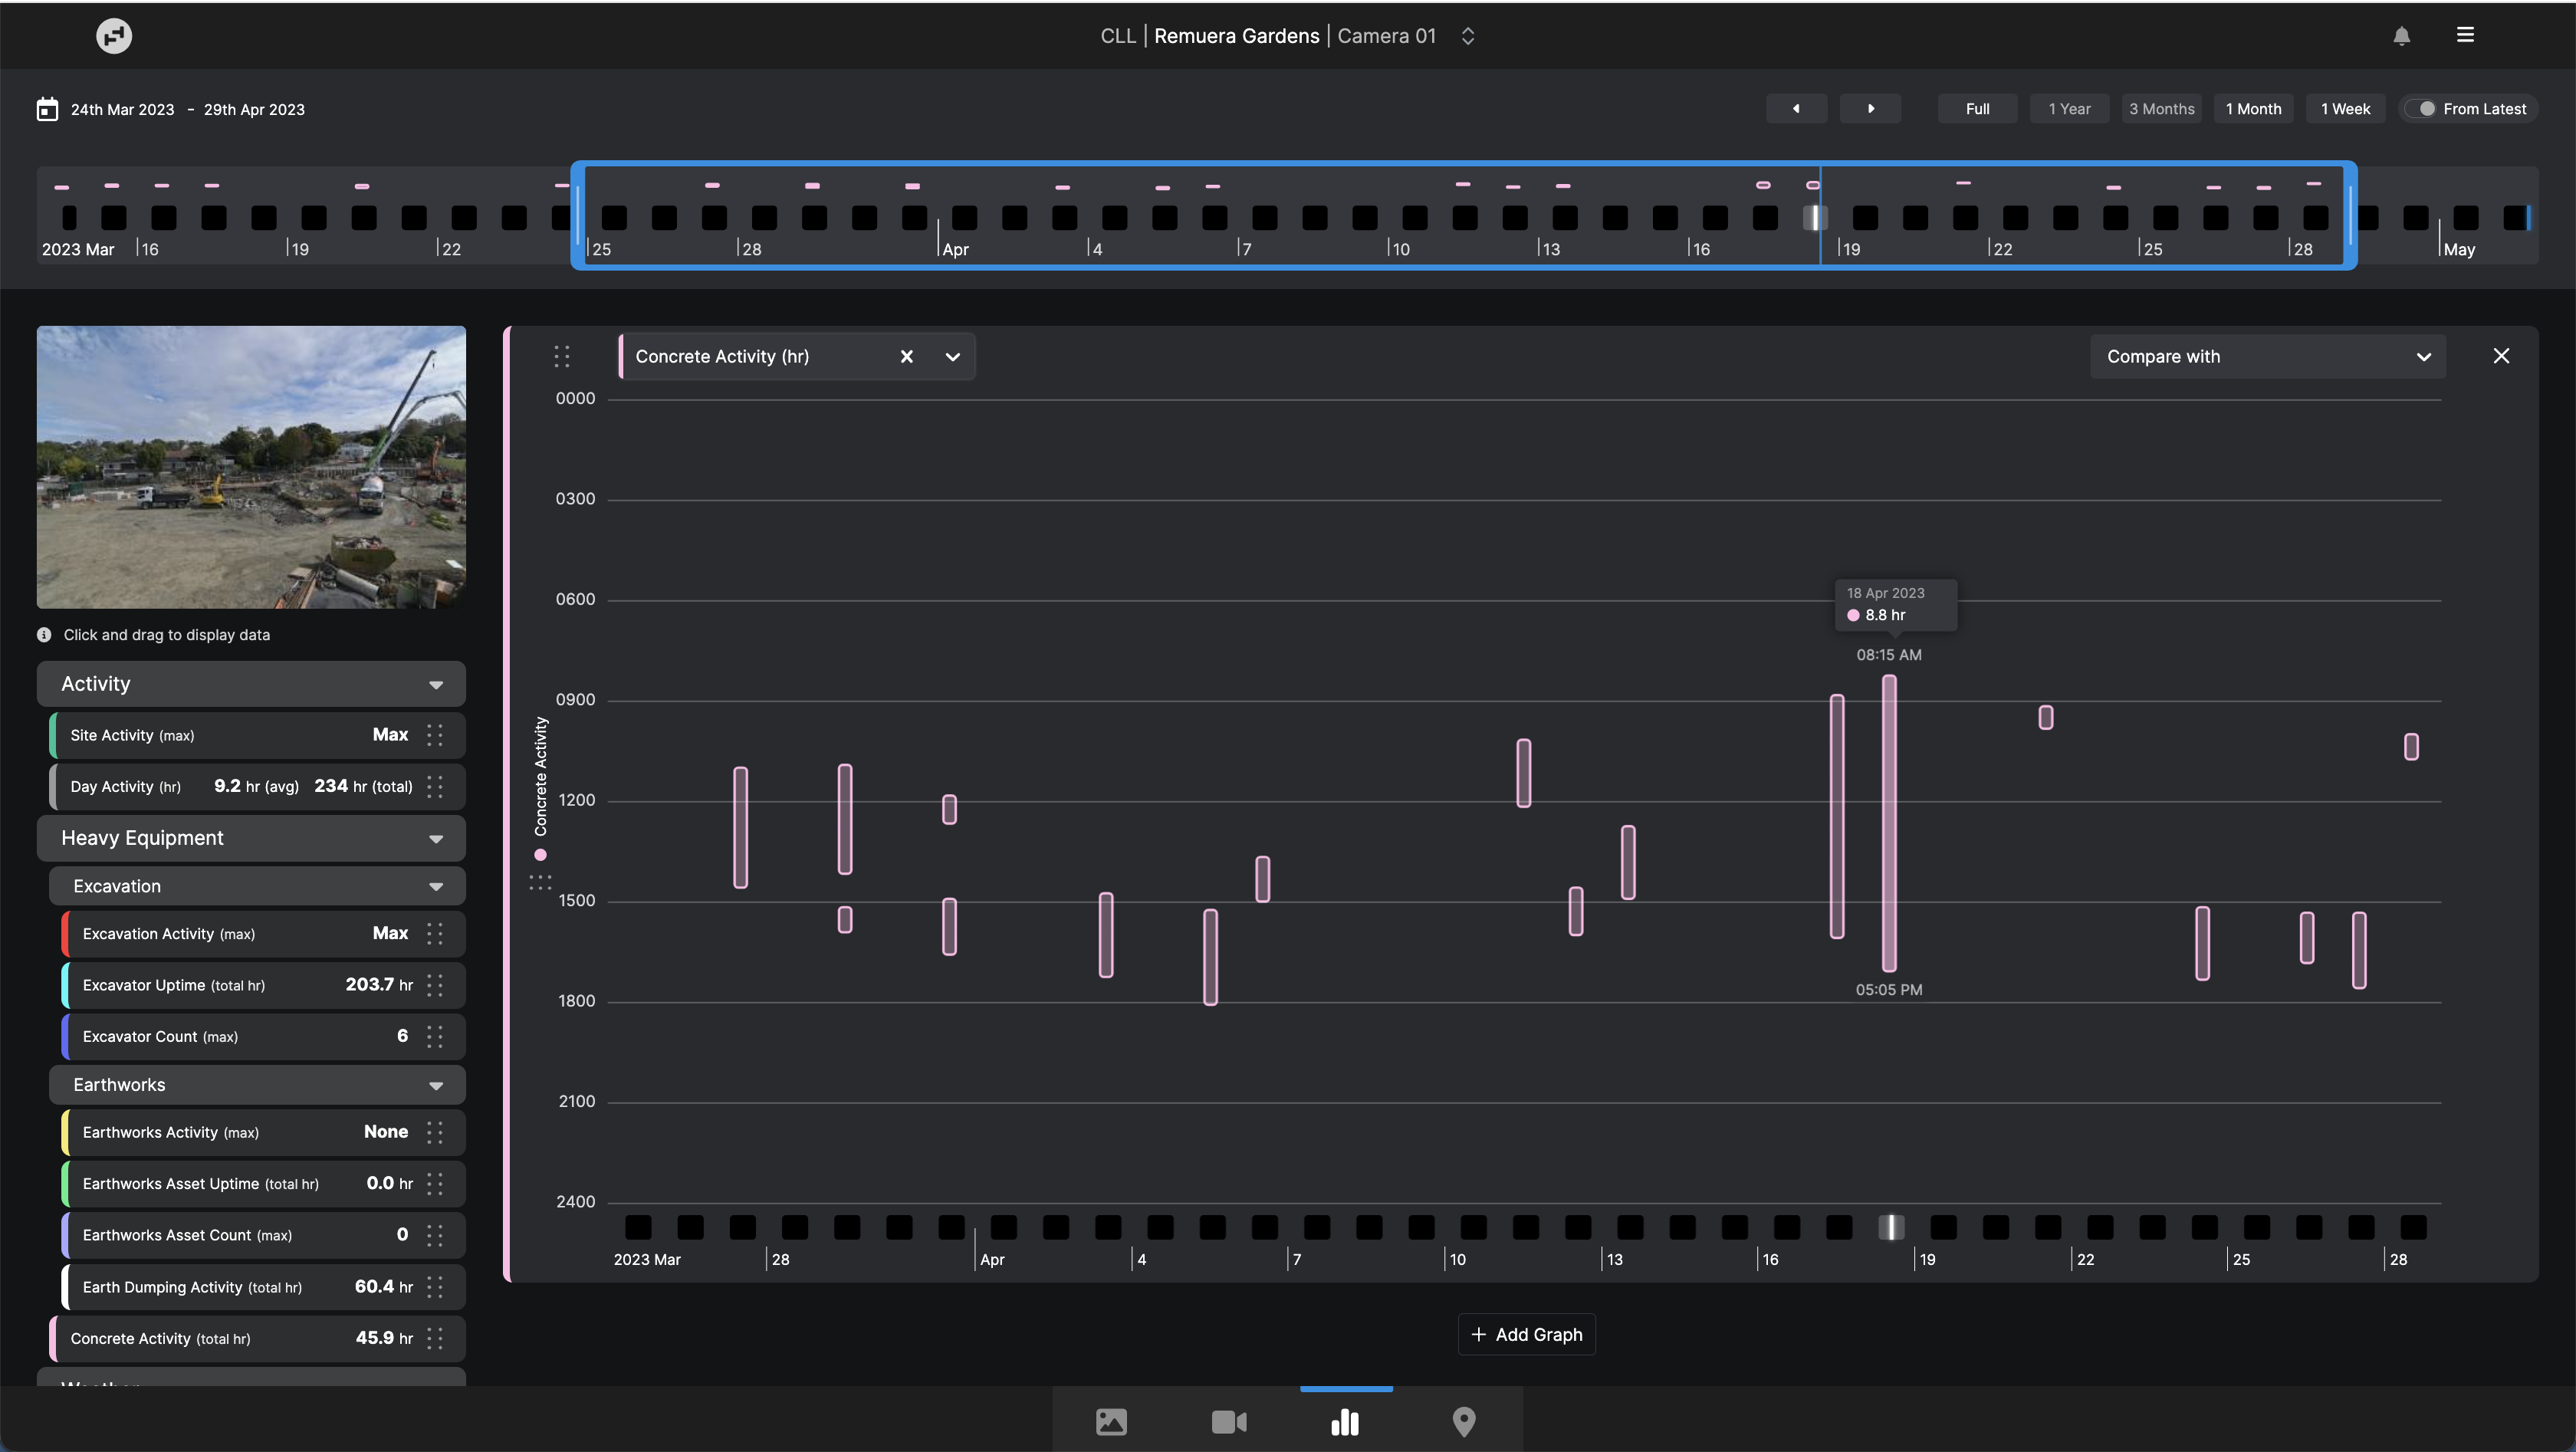Click the calendar date range icon
The height and width of the screenshot is (1452, 2576).
click(47, 109)
